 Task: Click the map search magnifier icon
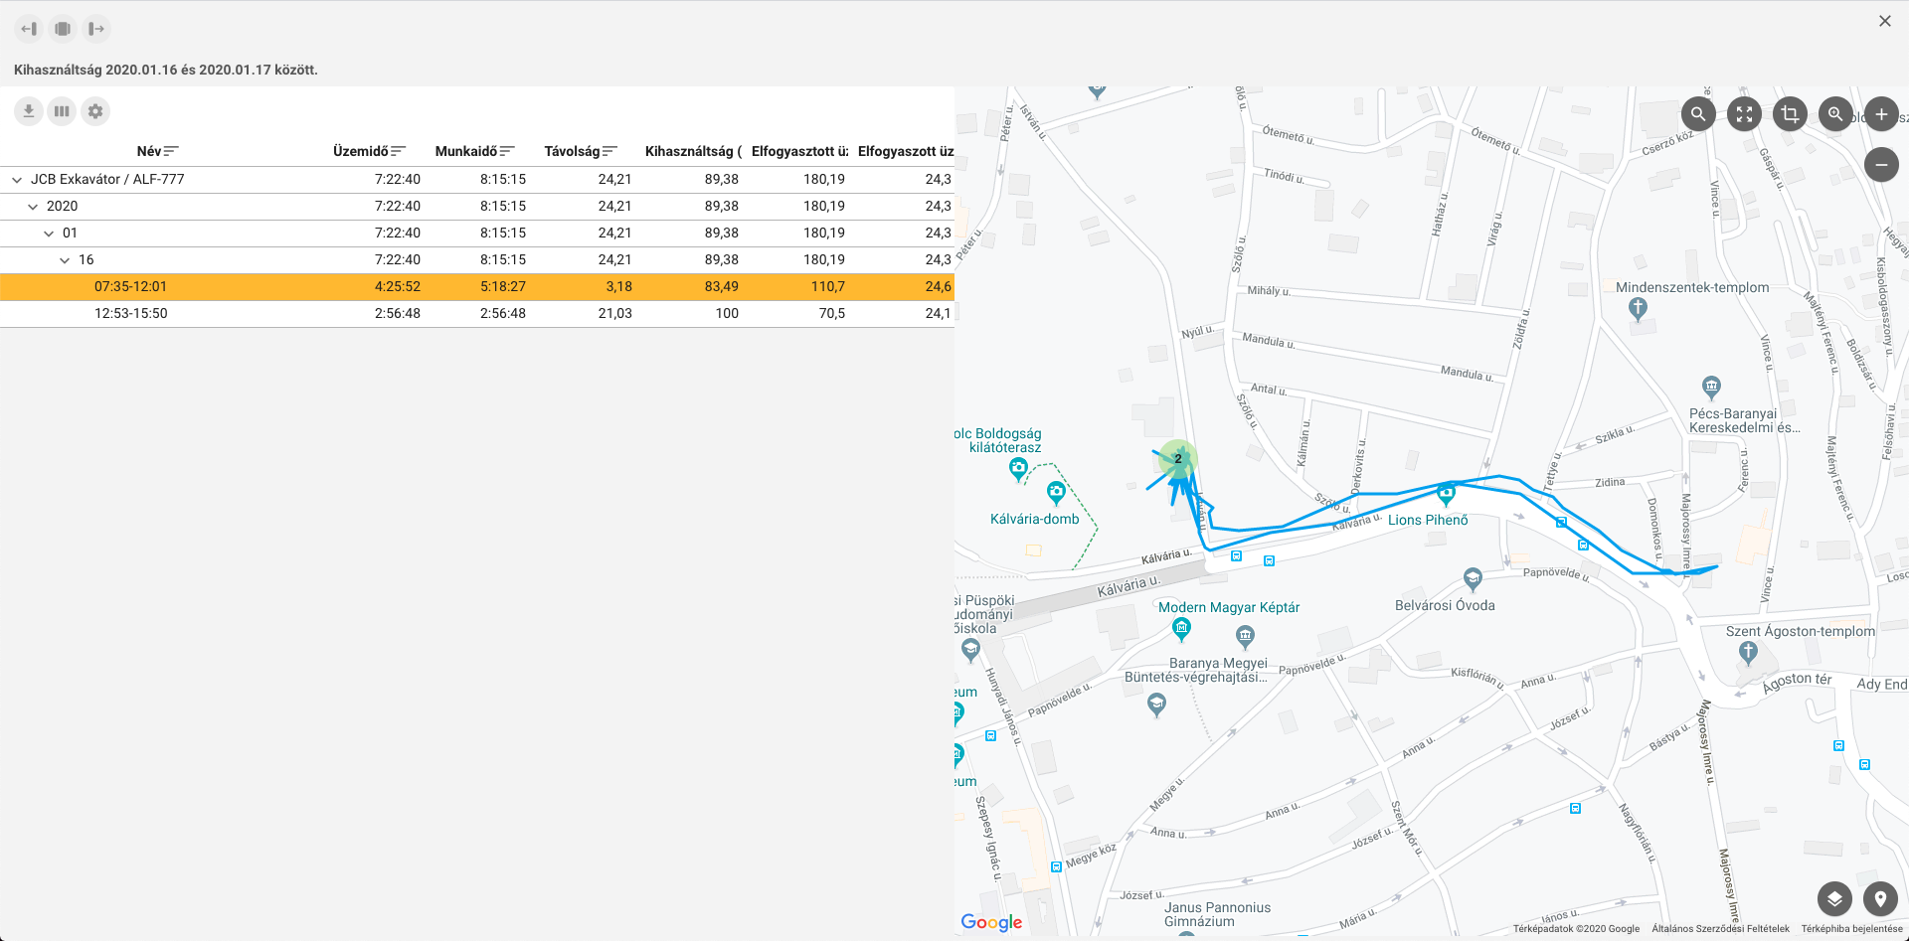[1698, 114]
